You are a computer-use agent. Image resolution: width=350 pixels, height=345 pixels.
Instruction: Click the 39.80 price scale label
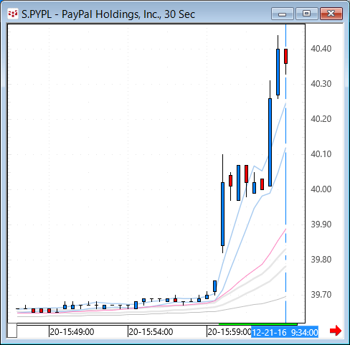(x=321, y=260)
